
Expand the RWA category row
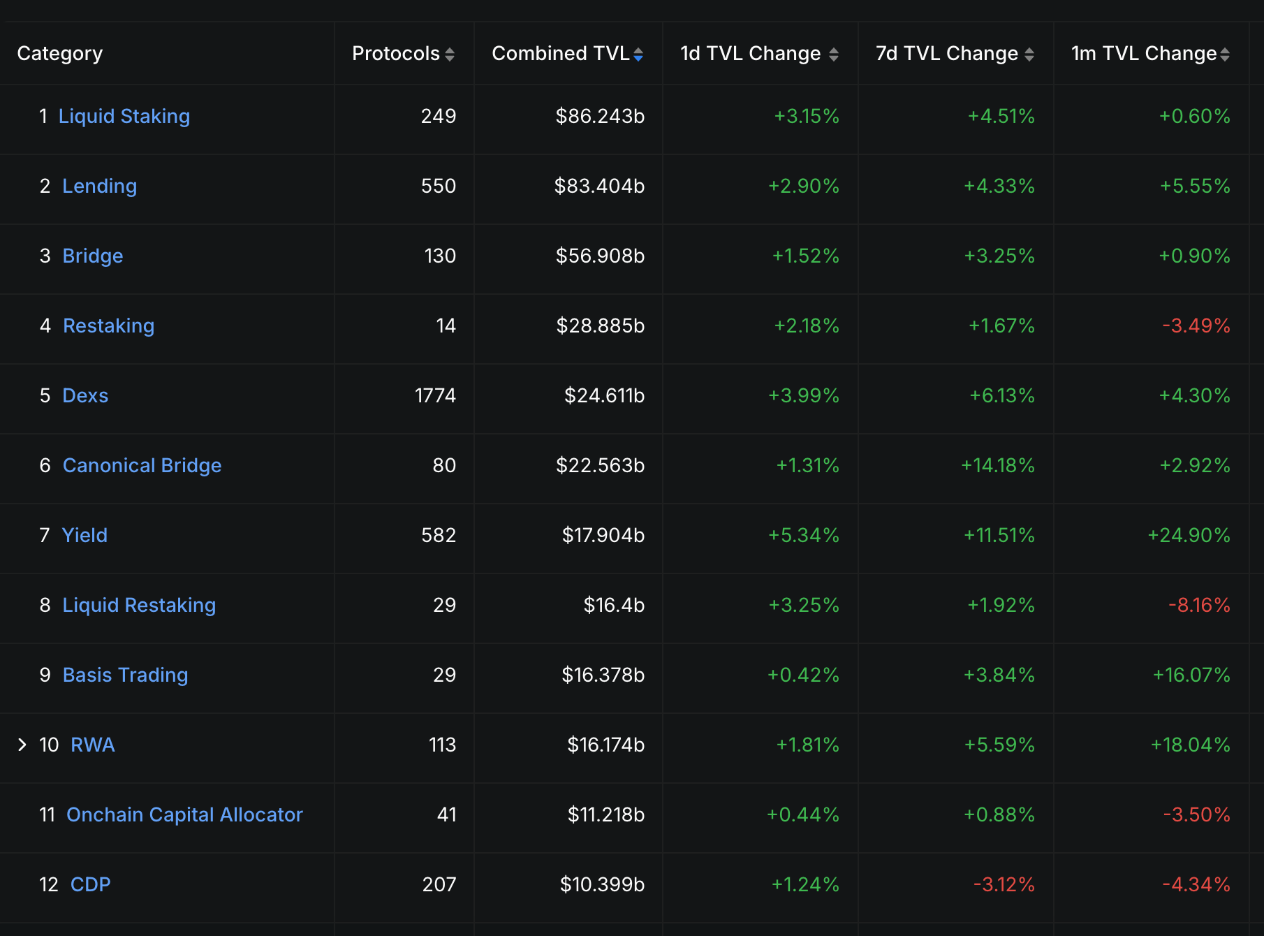tap(22, 745)
